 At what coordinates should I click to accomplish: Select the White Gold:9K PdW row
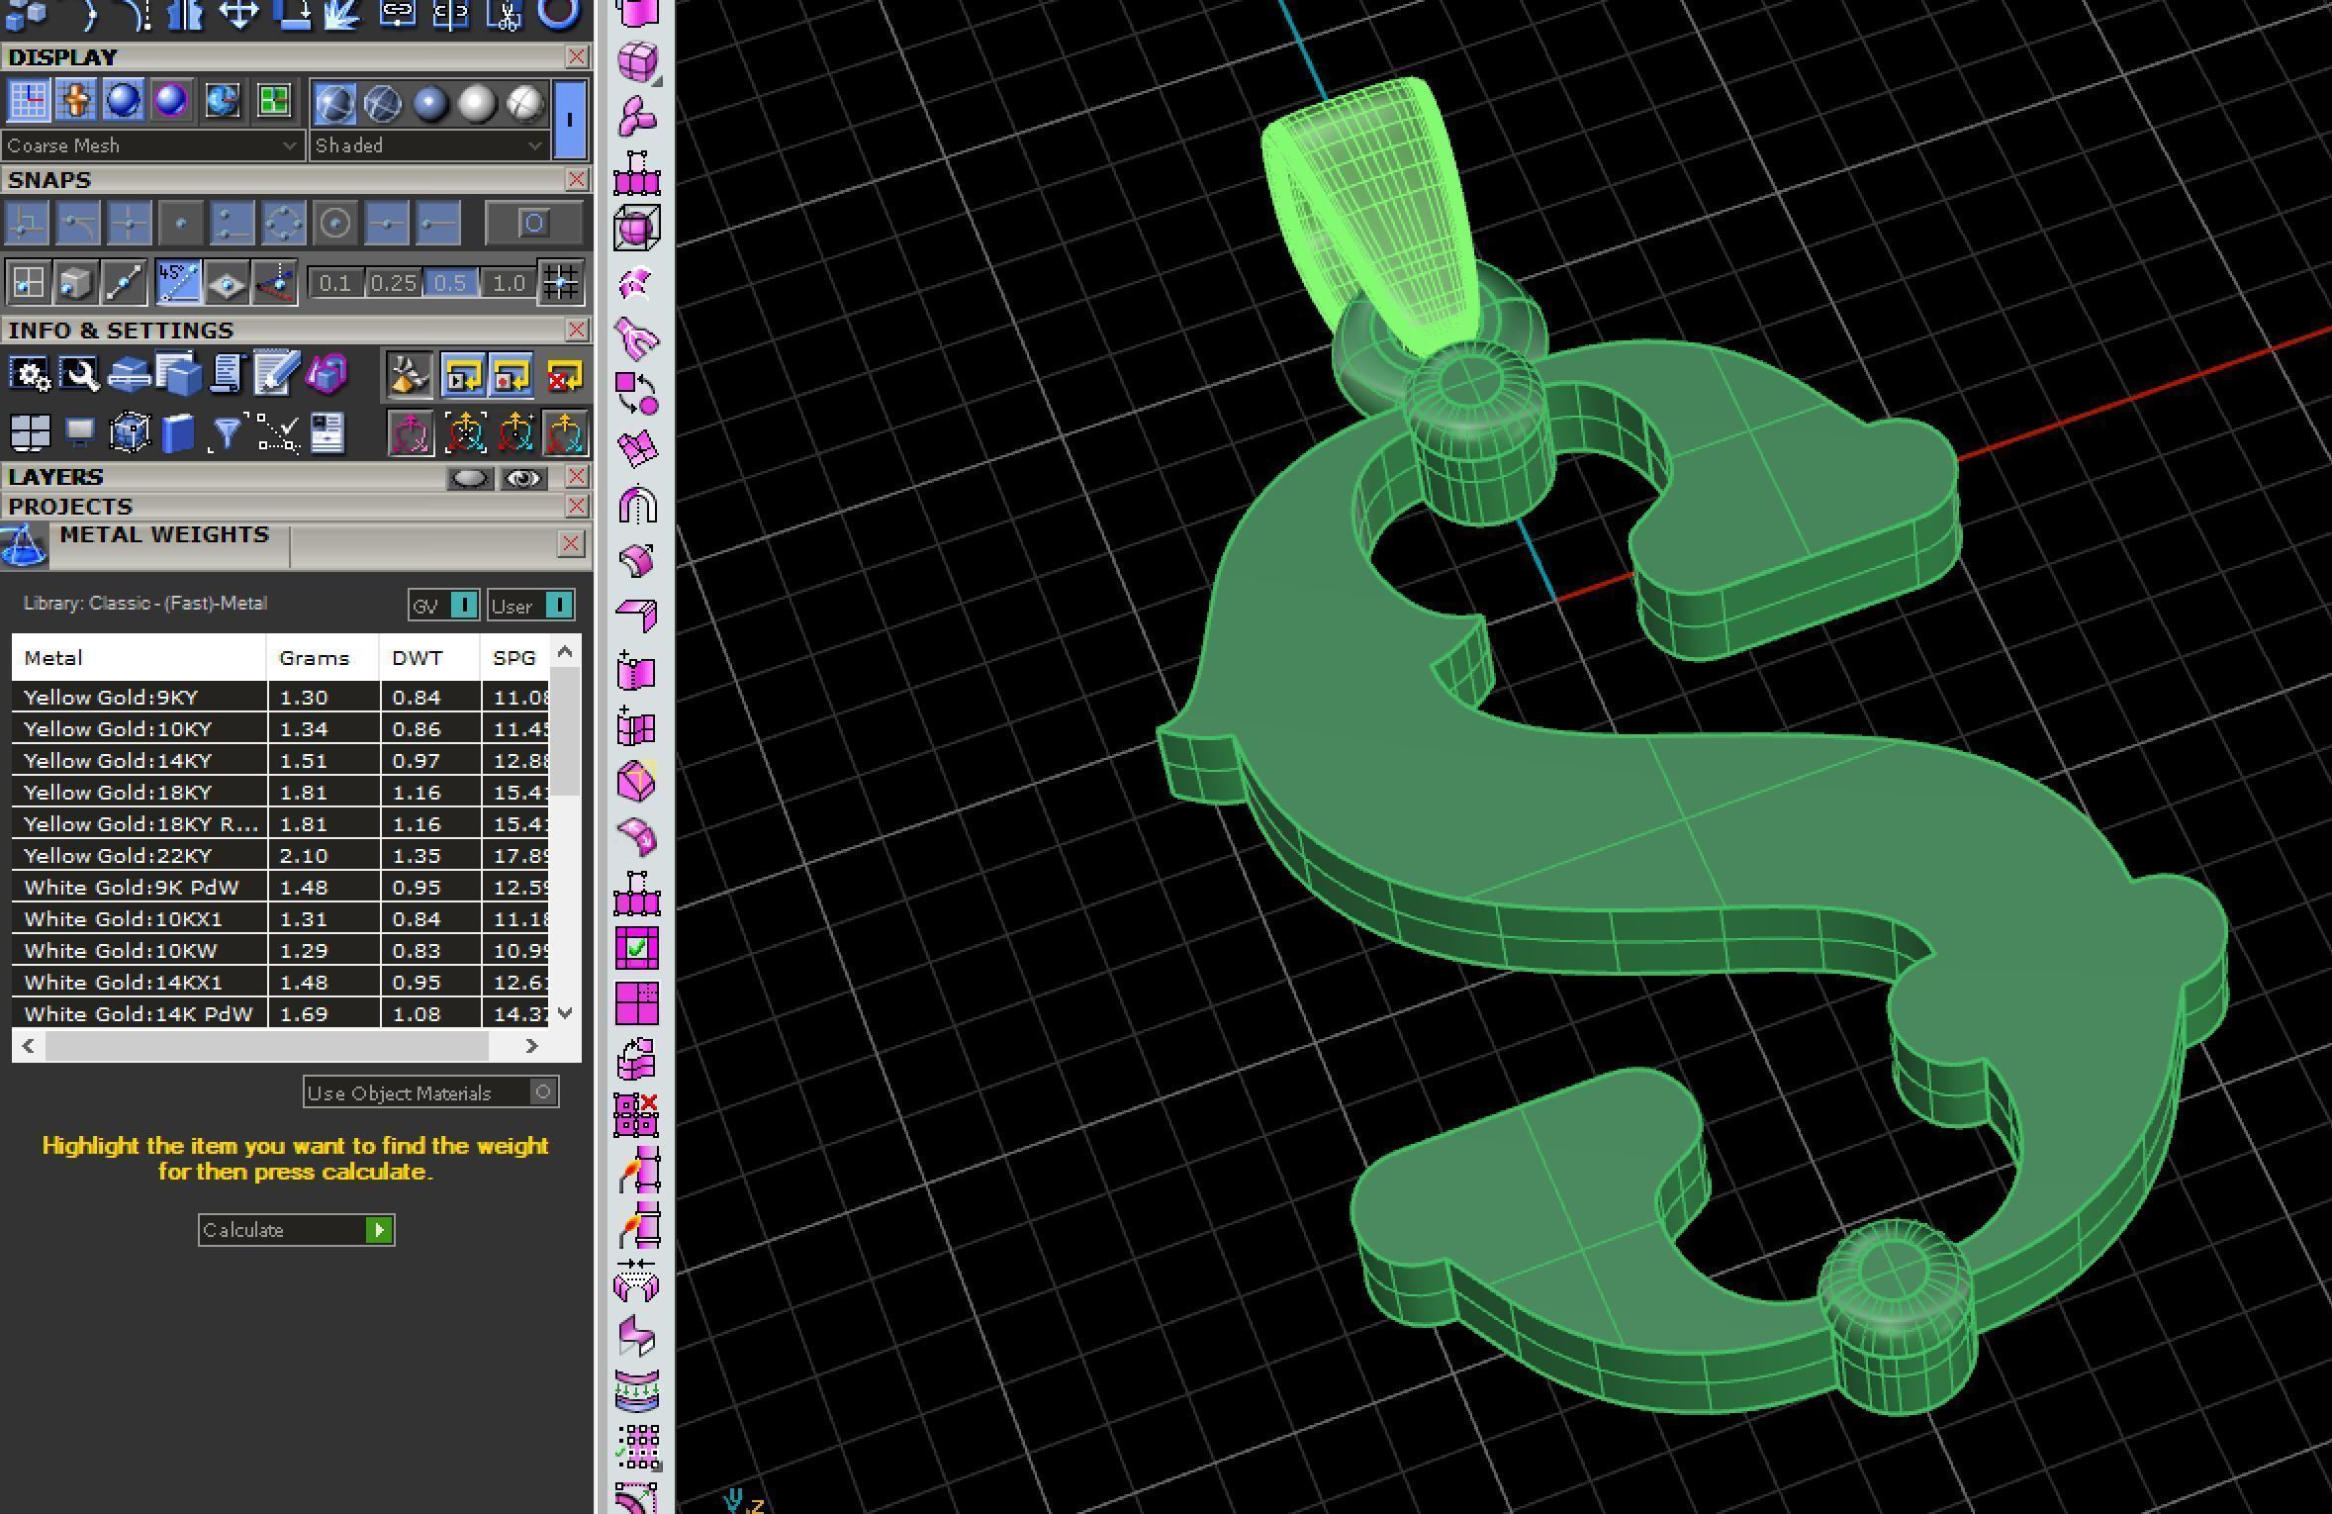280,887
